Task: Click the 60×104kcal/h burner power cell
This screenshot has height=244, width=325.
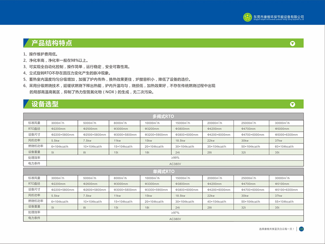Action: 284,146
